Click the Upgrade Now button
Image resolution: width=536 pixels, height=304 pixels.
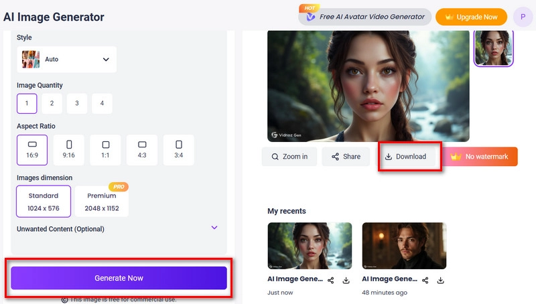tap(471, 17)
